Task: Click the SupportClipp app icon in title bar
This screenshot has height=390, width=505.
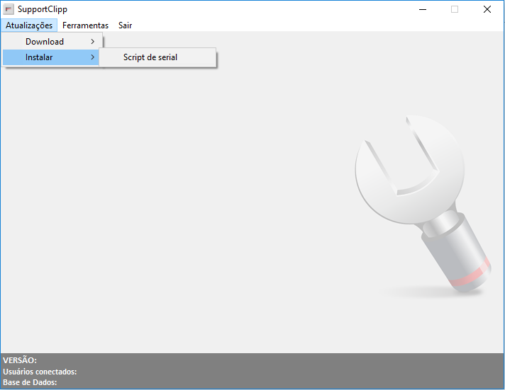Action: tap(9, 9)
